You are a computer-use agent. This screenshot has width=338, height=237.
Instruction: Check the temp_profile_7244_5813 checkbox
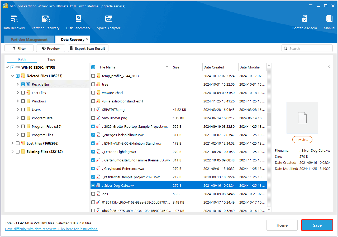(93, 76)
